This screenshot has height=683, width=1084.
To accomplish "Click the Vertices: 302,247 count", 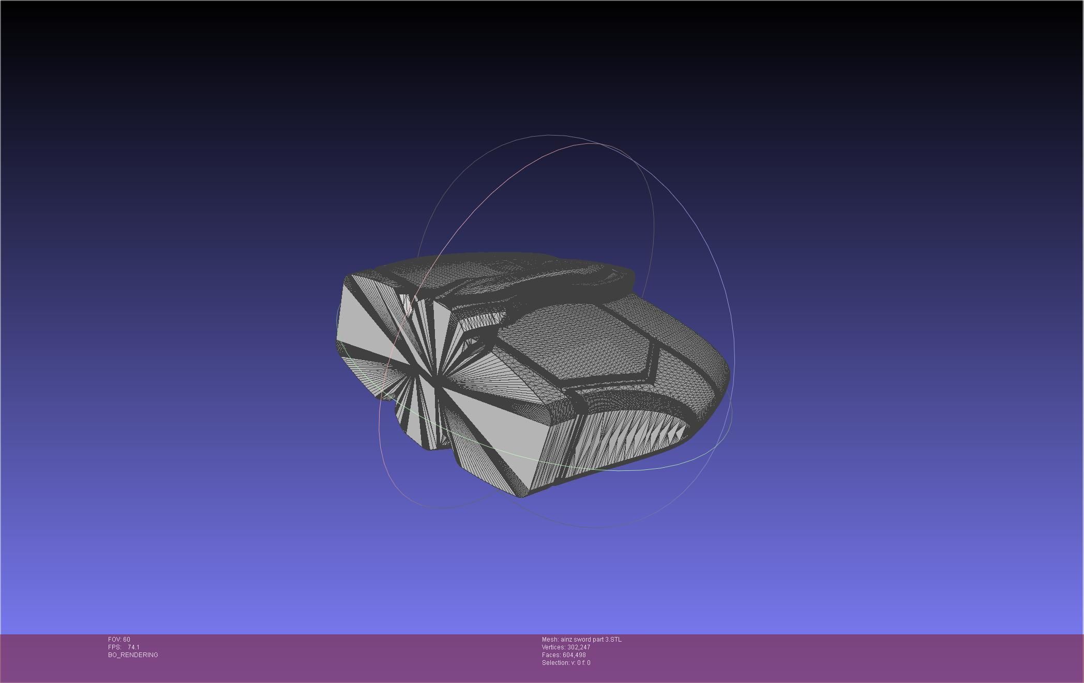I will [x=566, y=647].
